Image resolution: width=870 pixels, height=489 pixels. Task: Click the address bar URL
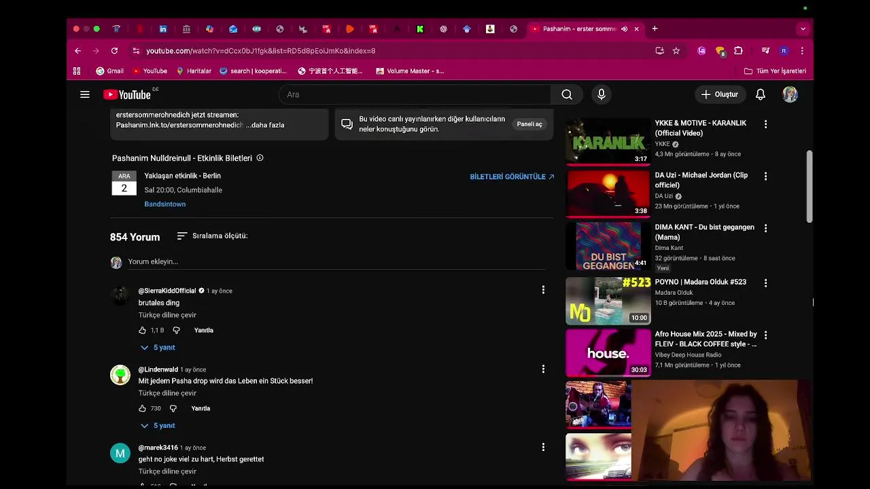[261, 50]
